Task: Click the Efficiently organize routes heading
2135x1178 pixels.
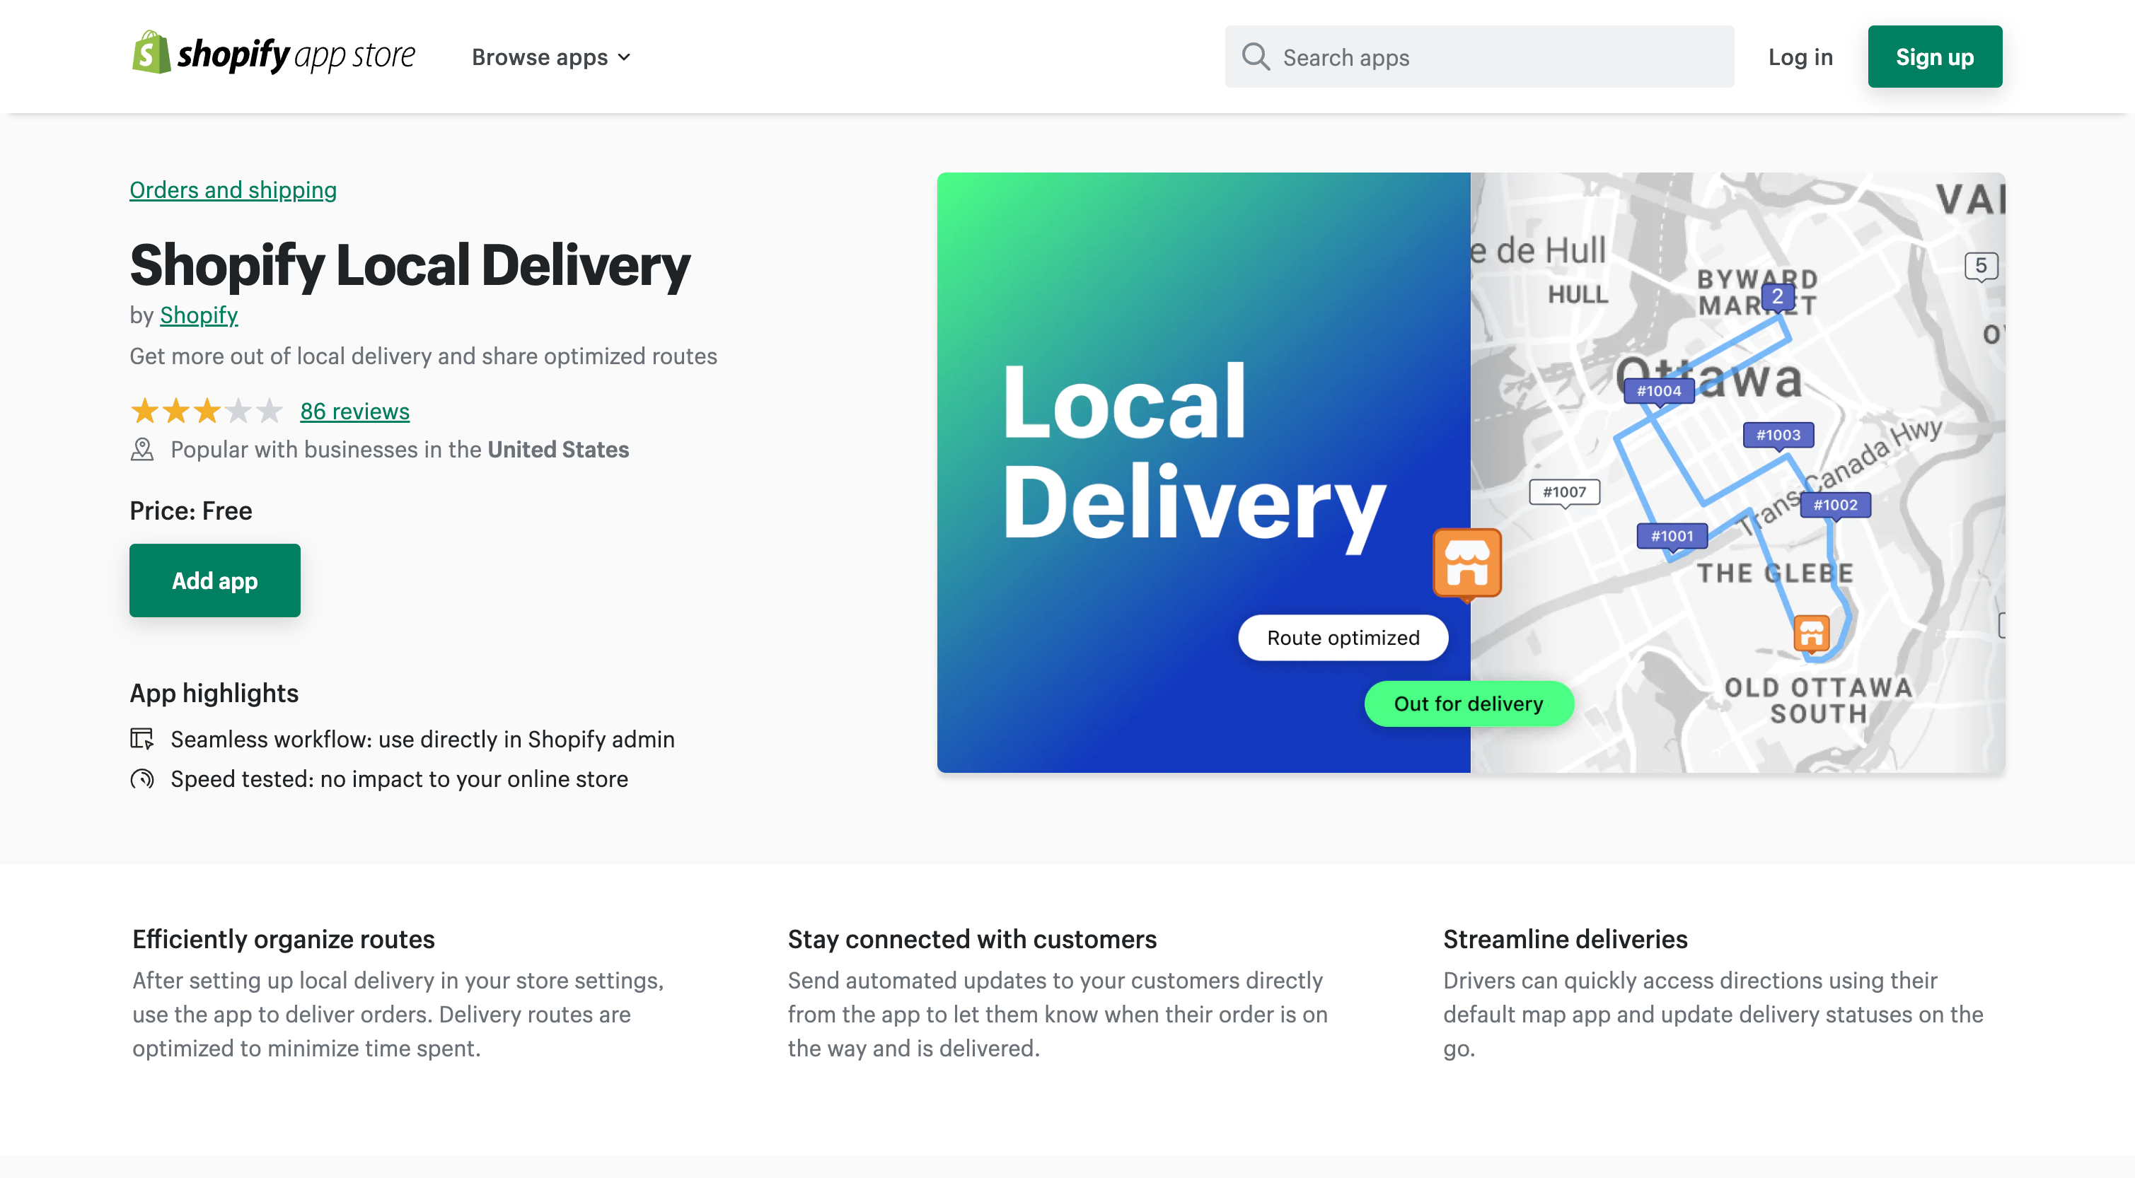Action: tap(284, 940)
